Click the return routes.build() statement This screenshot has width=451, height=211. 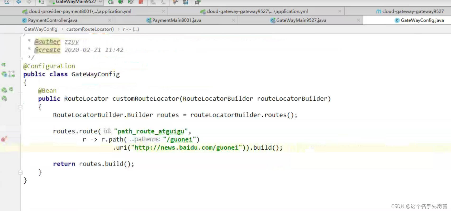(94, 164)
